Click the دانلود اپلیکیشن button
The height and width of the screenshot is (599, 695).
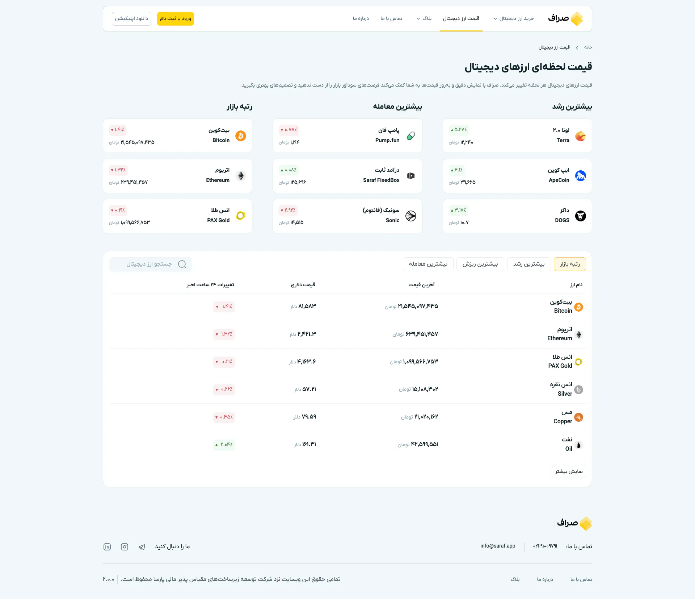coord(131,19)
